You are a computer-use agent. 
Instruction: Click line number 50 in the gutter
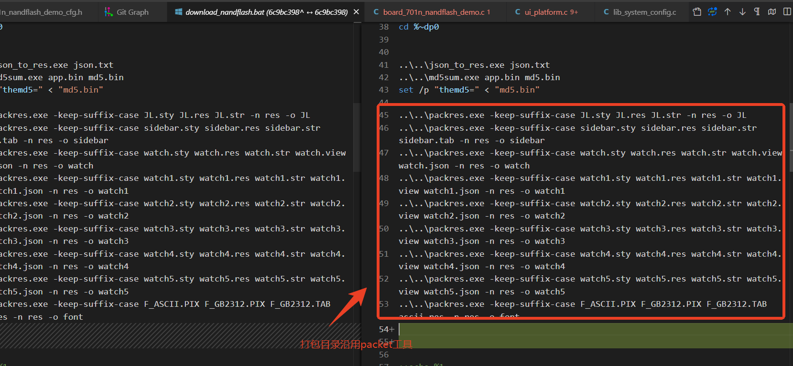pyautogui.click(x=384, y=229)
